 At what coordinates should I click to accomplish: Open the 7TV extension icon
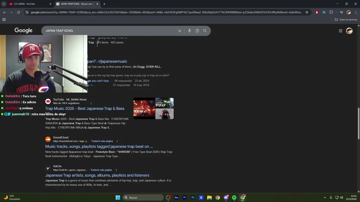(x=324, y=12)
